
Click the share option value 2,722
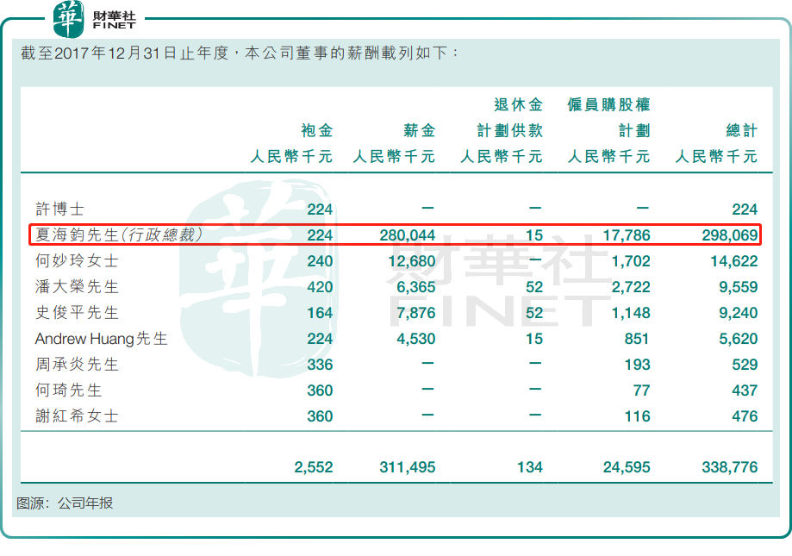click(631, 287)
